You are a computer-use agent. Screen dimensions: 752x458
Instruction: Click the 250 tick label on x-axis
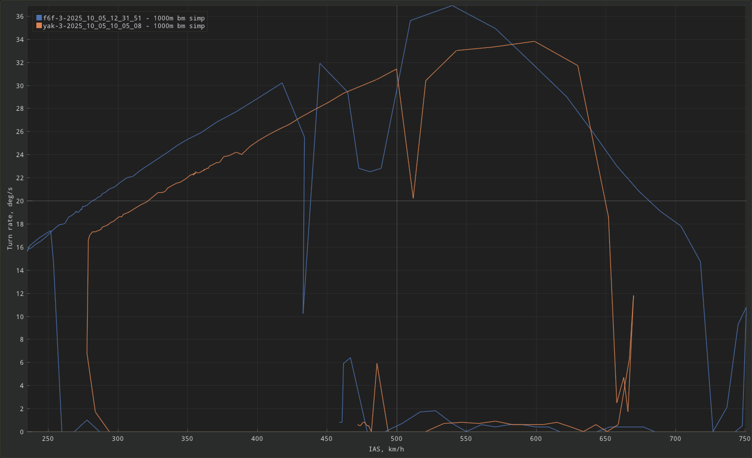tap(48, 439)
